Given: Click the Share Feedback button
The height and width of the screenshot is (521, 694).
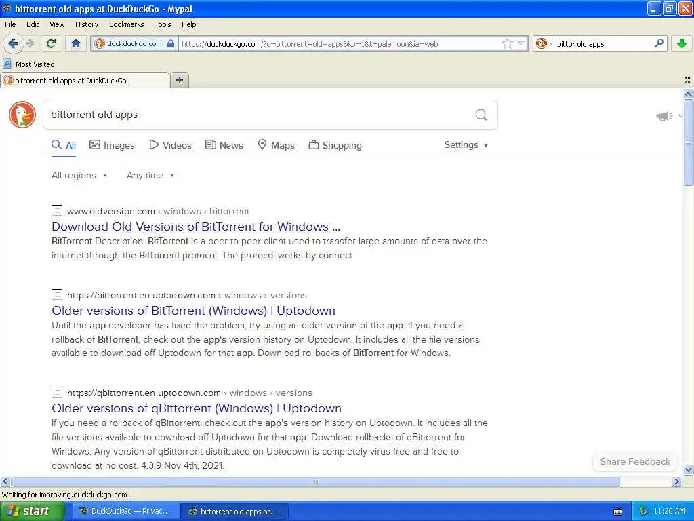Looking at the screenshot, I should [x=635, y=461].
